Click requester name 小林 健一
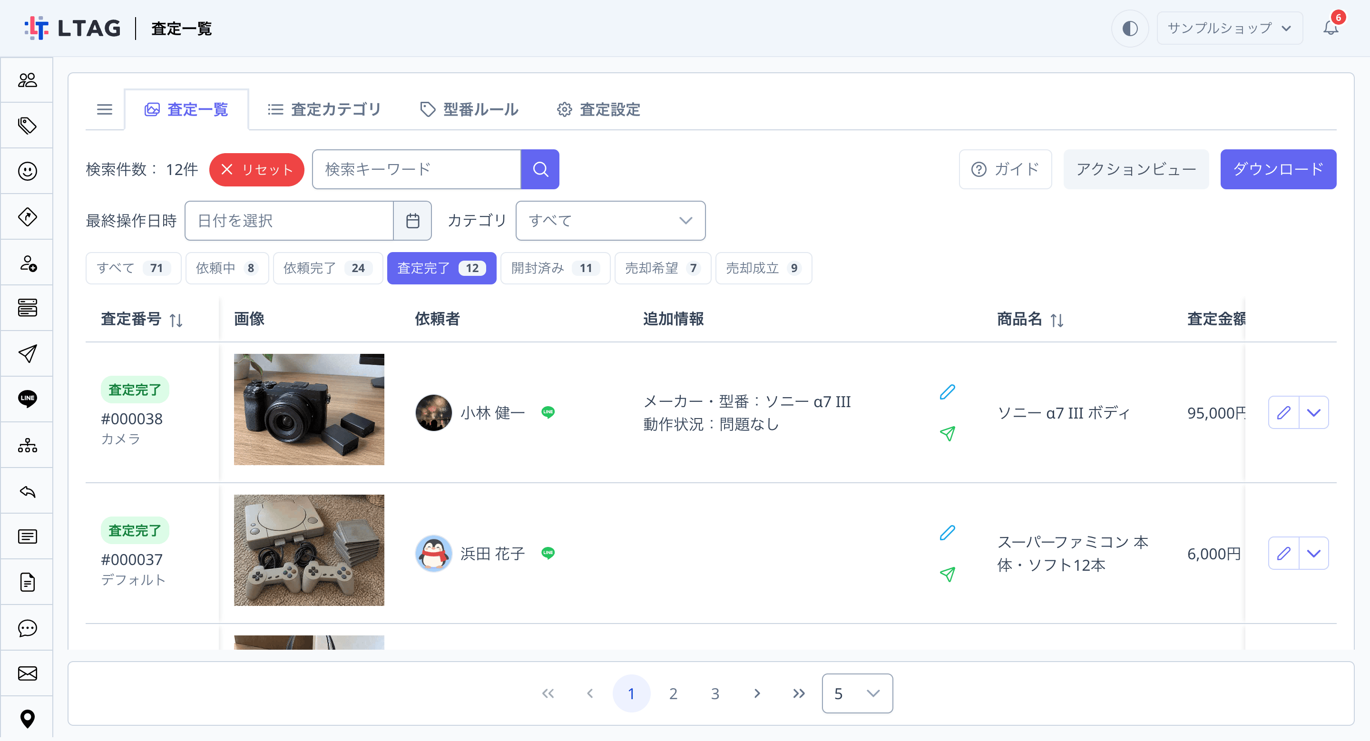The width and height of the screenshot is (1370, 741). click(x=492, y=412)
